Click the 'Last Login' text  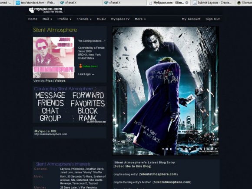(86, 74)
